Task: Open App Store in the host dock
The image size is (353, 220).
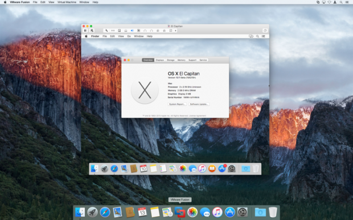Action: click(x=229, y=212)
